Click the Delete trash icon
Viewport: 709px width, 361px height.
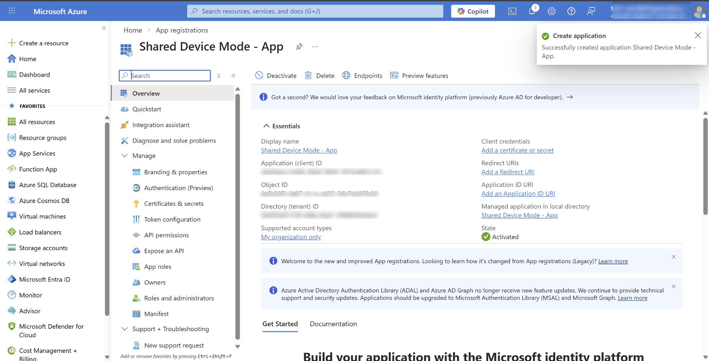pos(308,75)
